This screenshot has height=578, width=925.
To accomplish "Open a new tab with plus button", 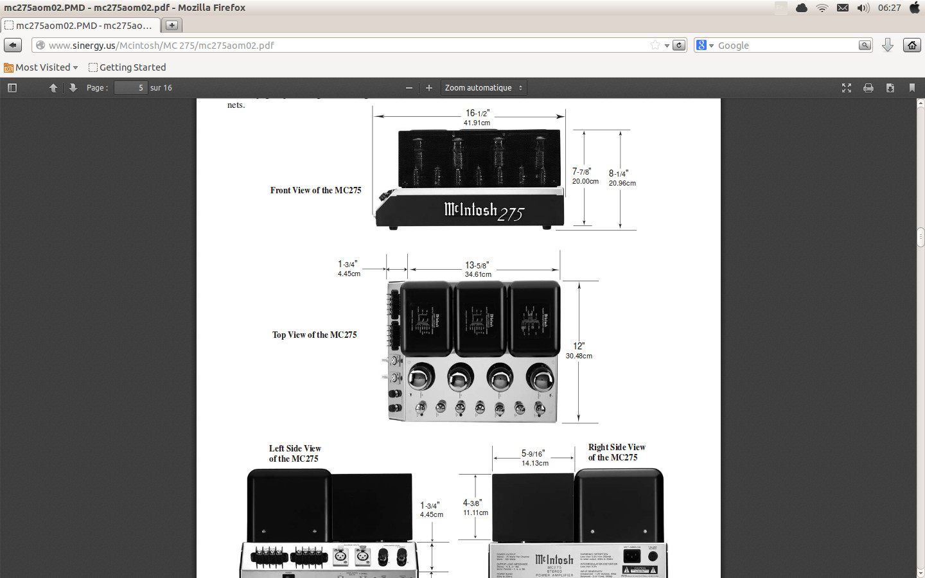I will coord(172,25).
